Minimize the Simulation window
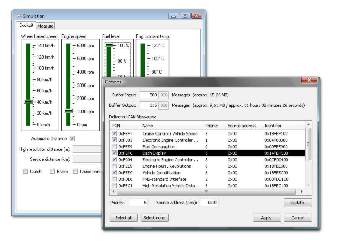Screen dimensions: 341x242 174,16
